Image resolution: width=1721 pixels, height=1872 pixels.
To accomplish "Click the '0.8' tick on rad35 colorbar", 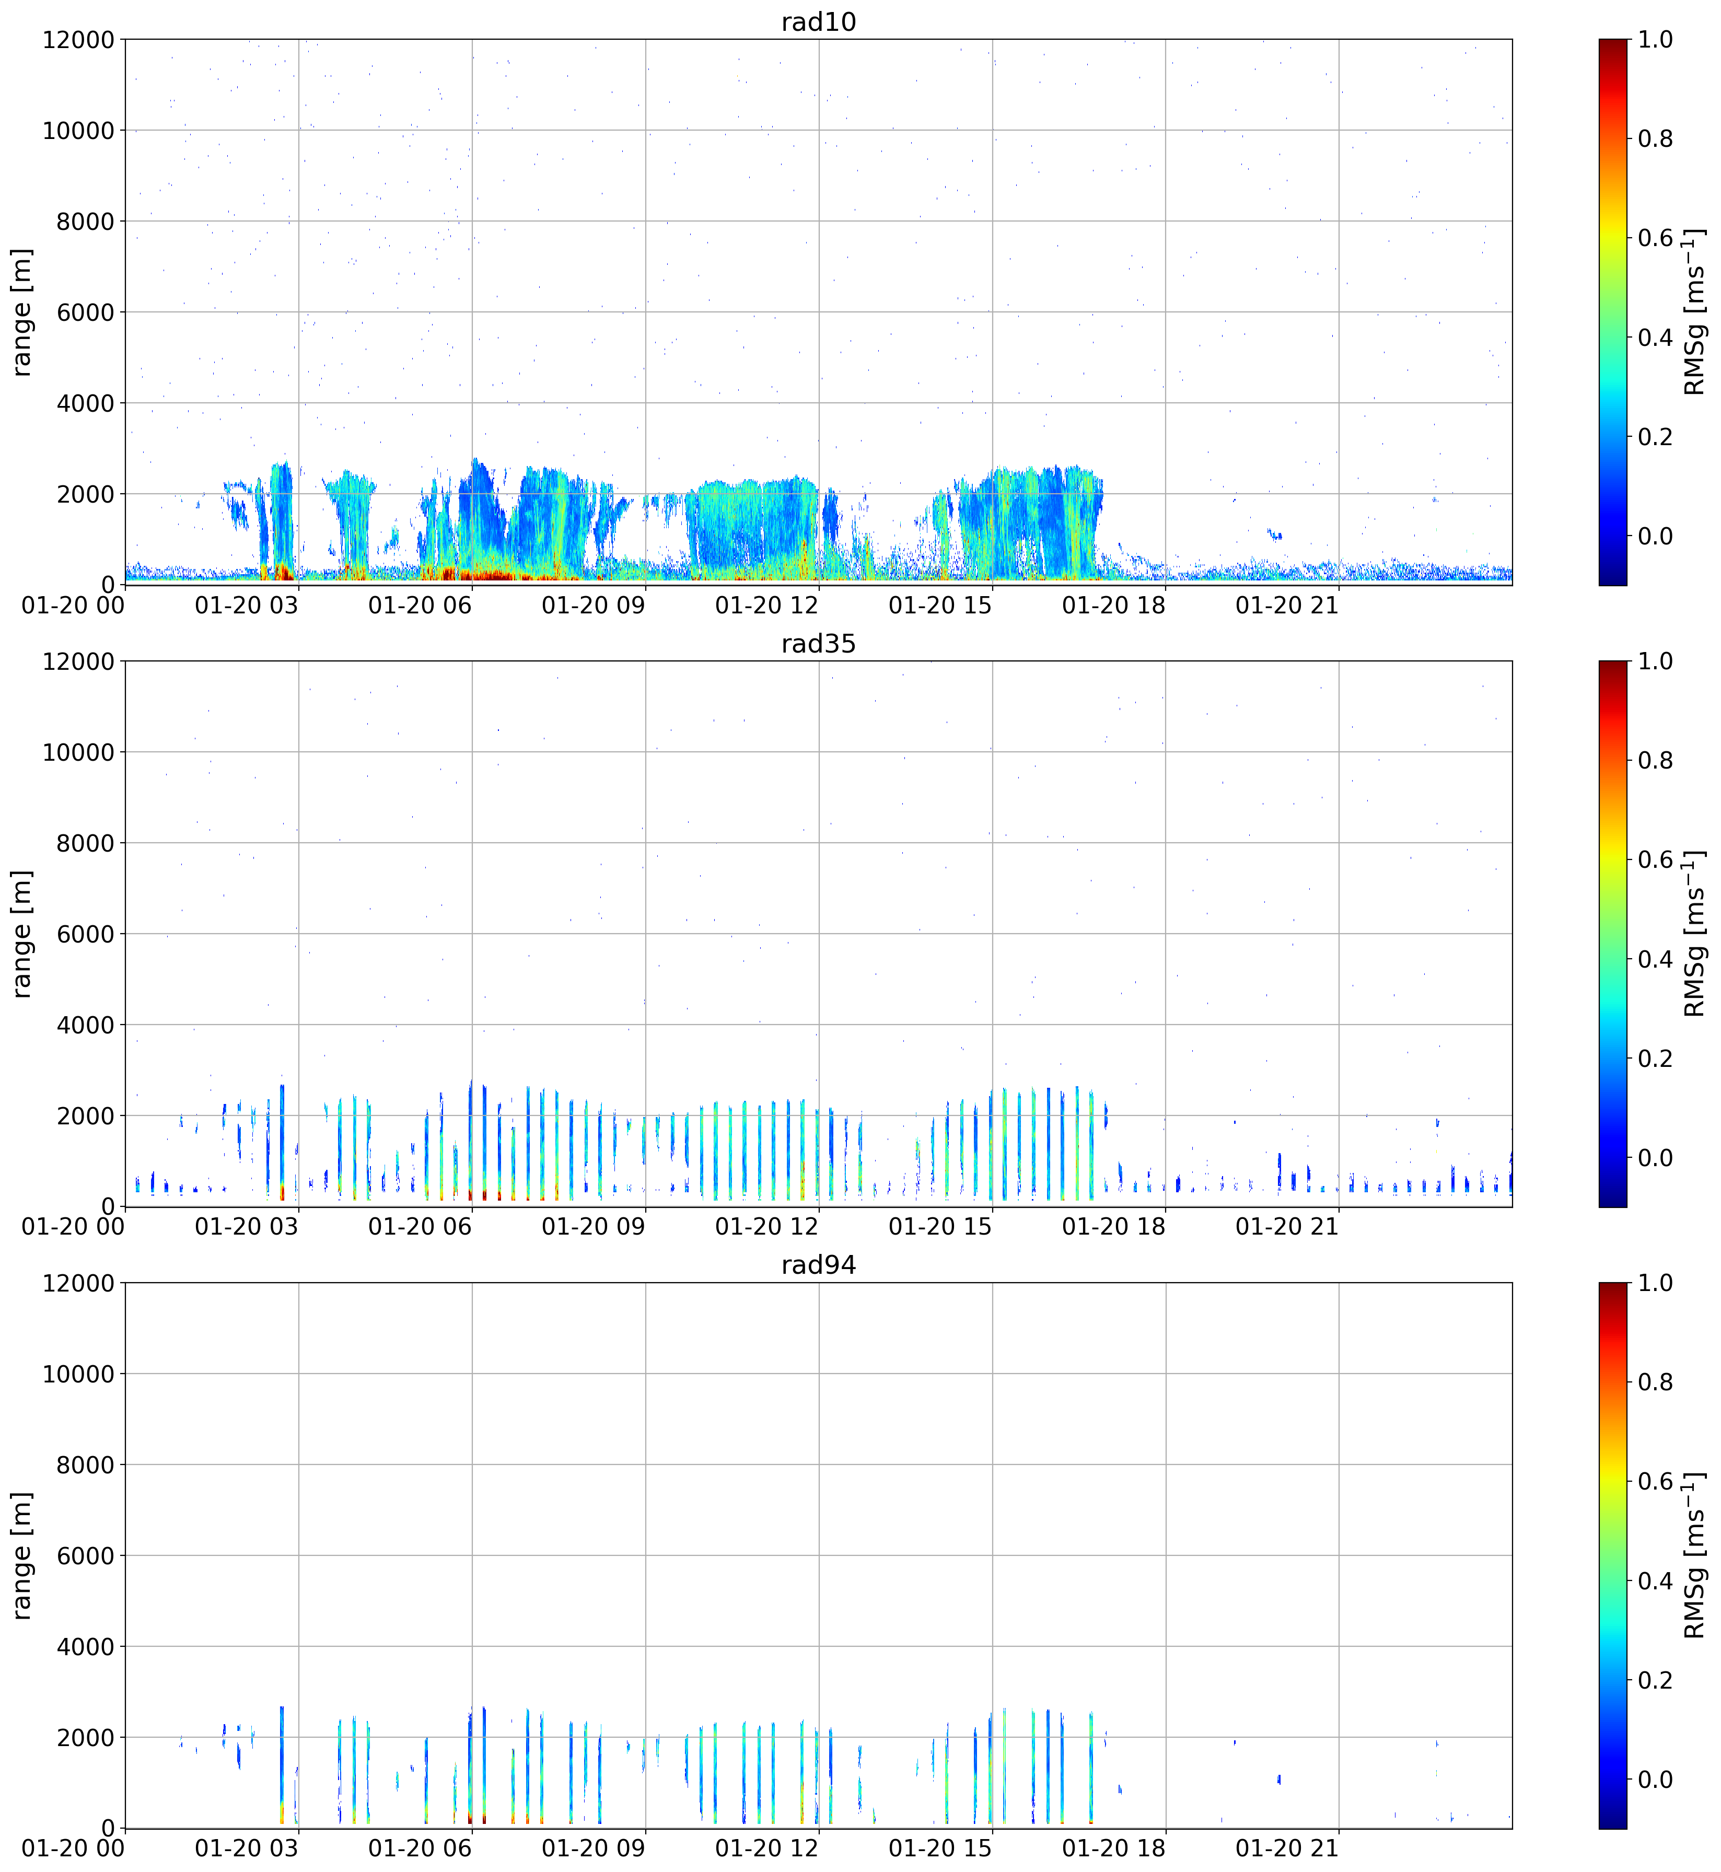I will click(1655, 760).
